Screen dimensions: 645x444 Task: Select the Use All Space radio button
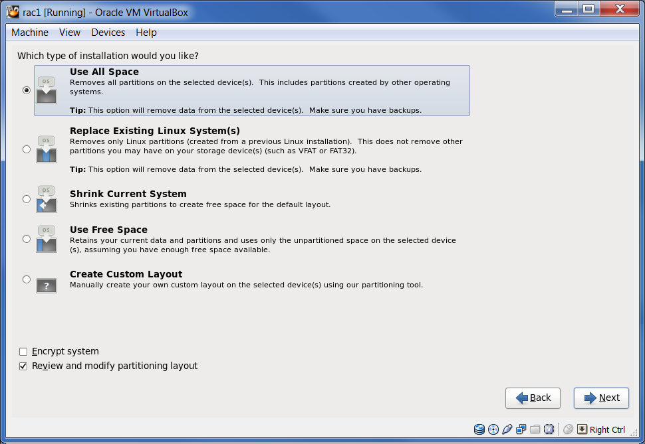pos(27,90)
